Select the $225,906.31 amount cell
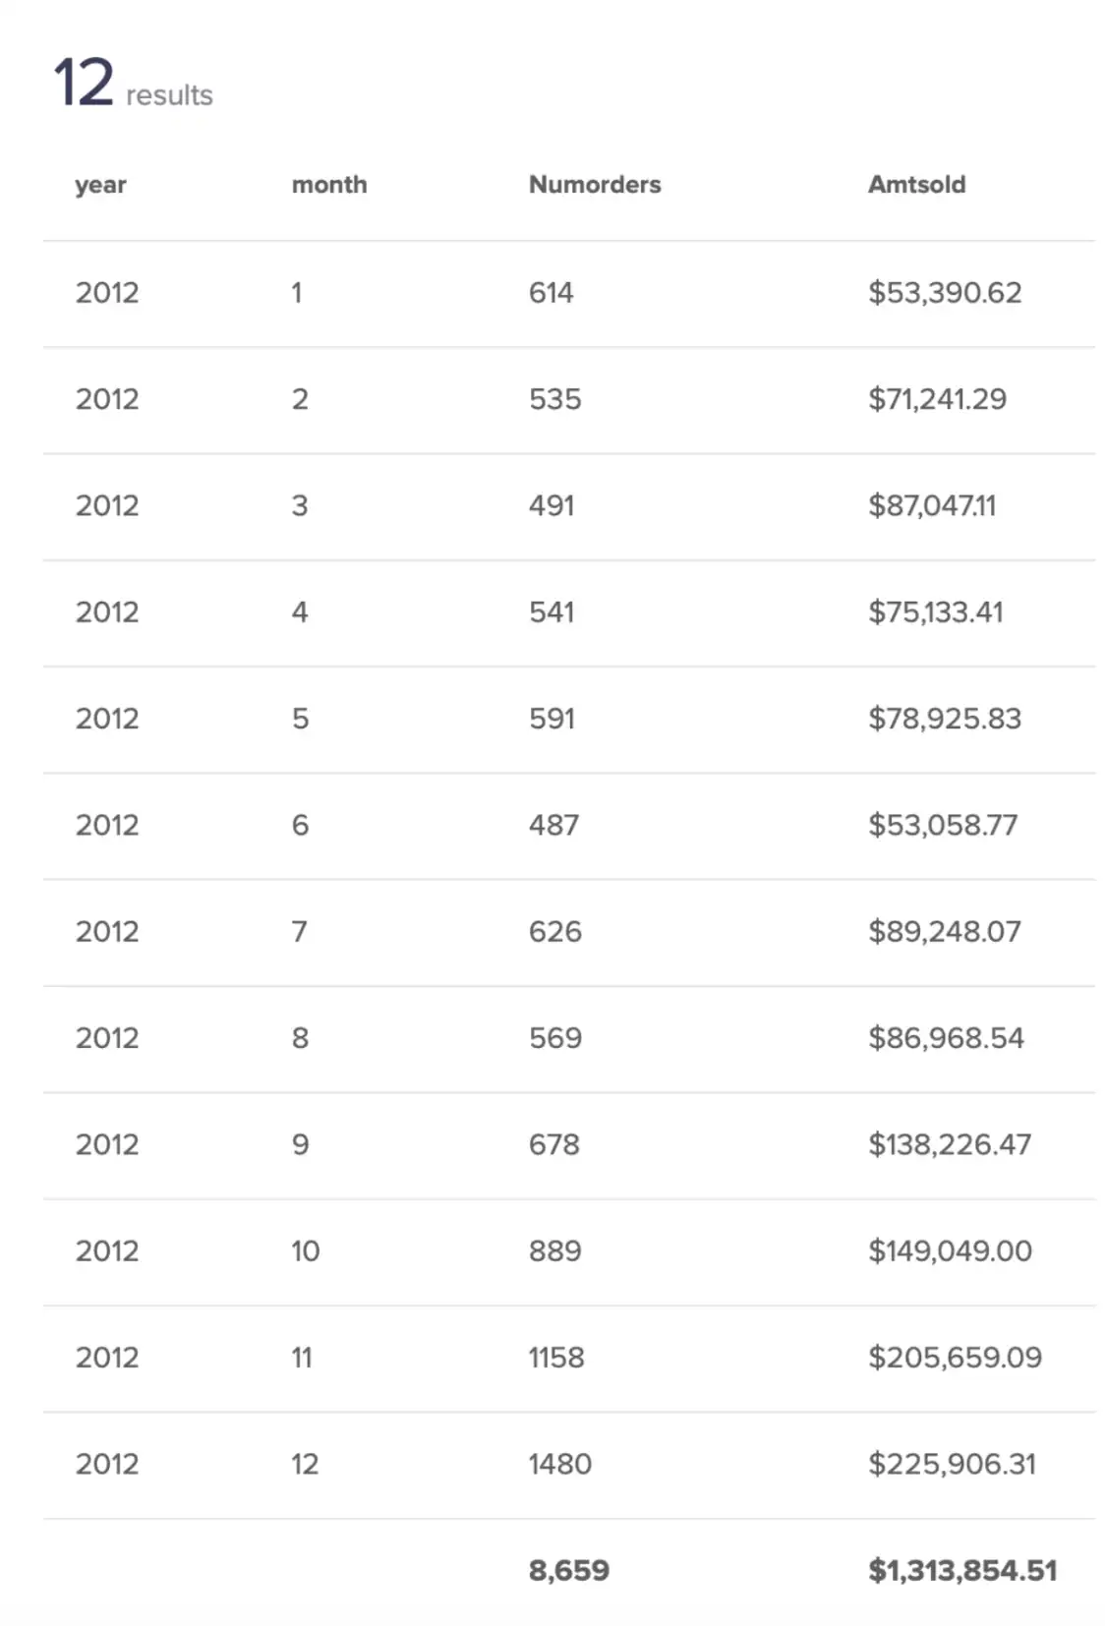 click(x=952, y=1464)
